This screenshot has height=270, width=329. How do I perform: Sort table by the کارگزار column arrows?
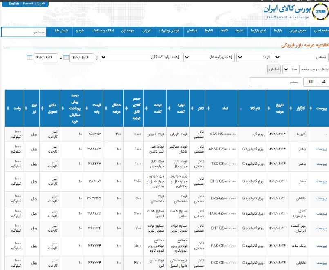point(291,108)
